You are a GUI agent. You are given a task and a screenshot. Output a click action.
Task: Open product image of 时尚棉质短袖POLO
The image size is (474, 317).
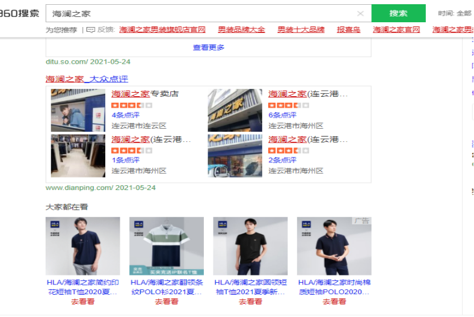[334, 246]
